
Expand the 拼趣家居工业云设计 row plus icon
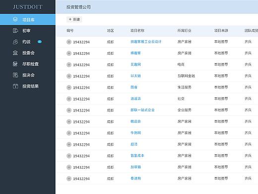[x=69, y=42]
